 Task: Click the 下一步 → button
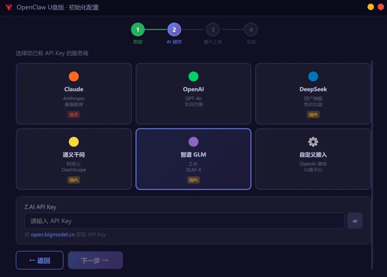tap(96, 260)
